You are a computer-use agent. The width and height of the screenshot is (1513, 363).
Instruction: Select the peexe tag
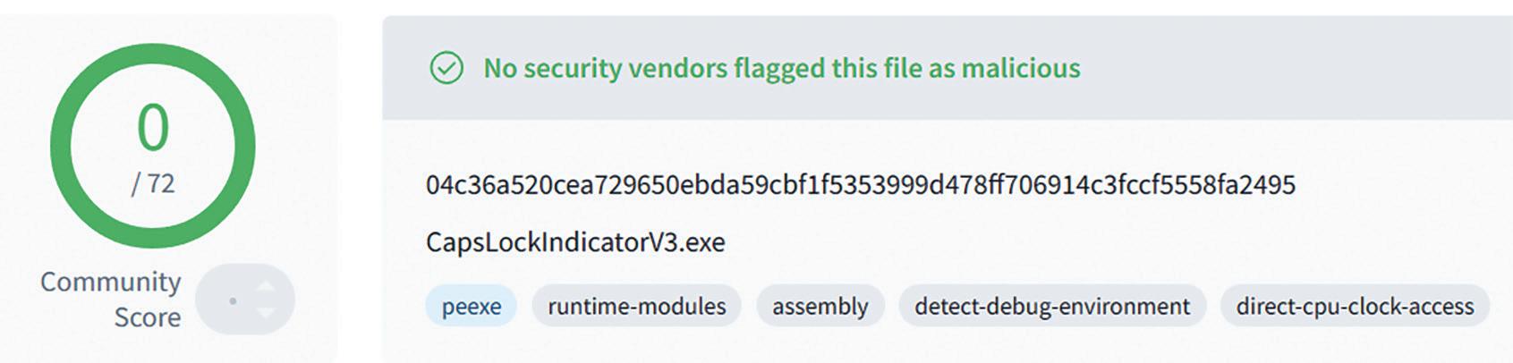471,306
